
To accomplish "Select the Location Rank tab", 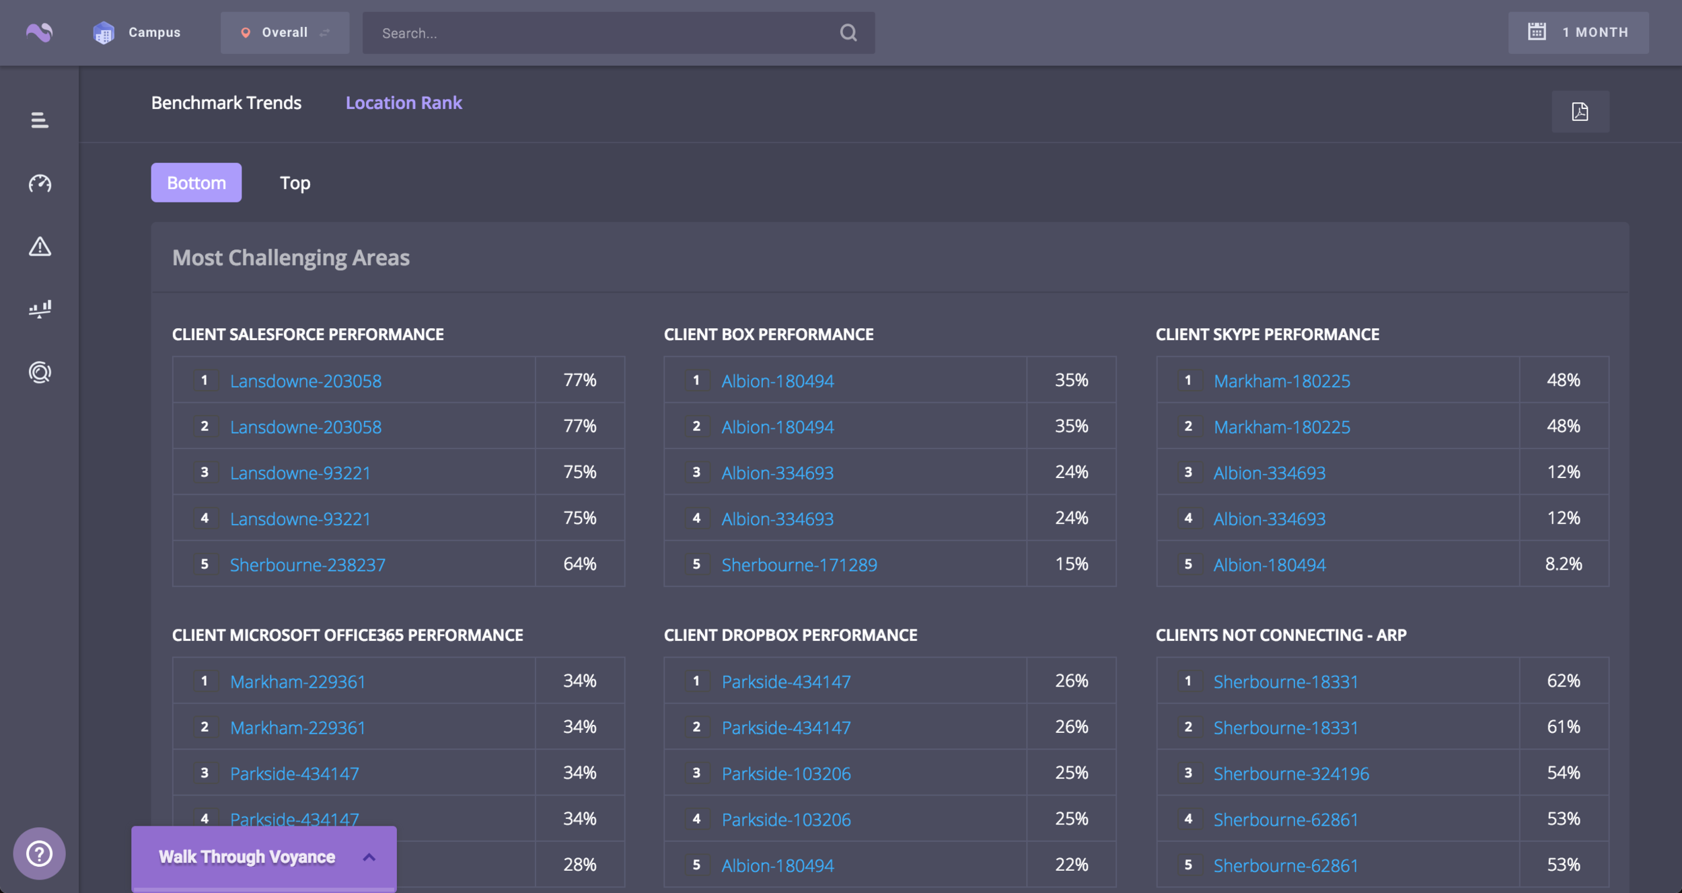I will [404, 103].
